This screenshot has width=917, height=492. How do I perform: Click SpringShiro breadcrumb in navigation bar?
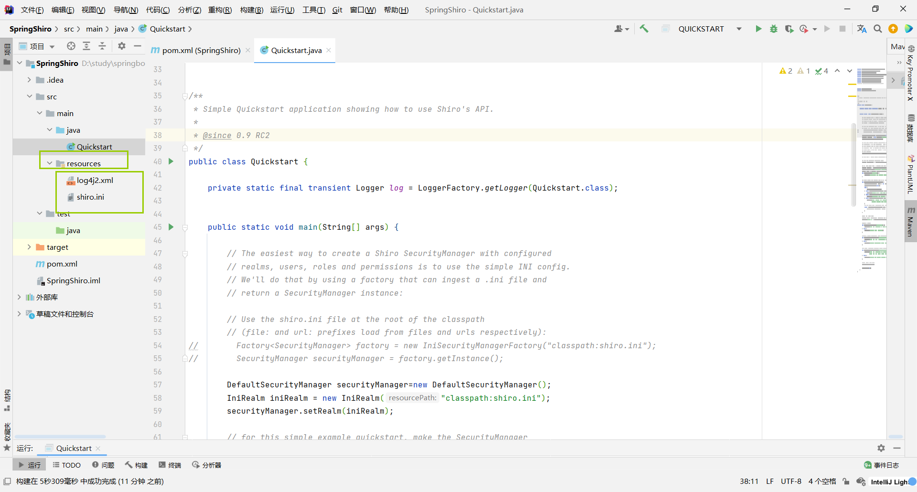point(31,29)
